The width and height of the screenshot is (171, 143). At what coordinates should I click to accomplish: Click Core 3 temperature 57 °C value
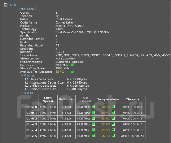pos(105,124)
